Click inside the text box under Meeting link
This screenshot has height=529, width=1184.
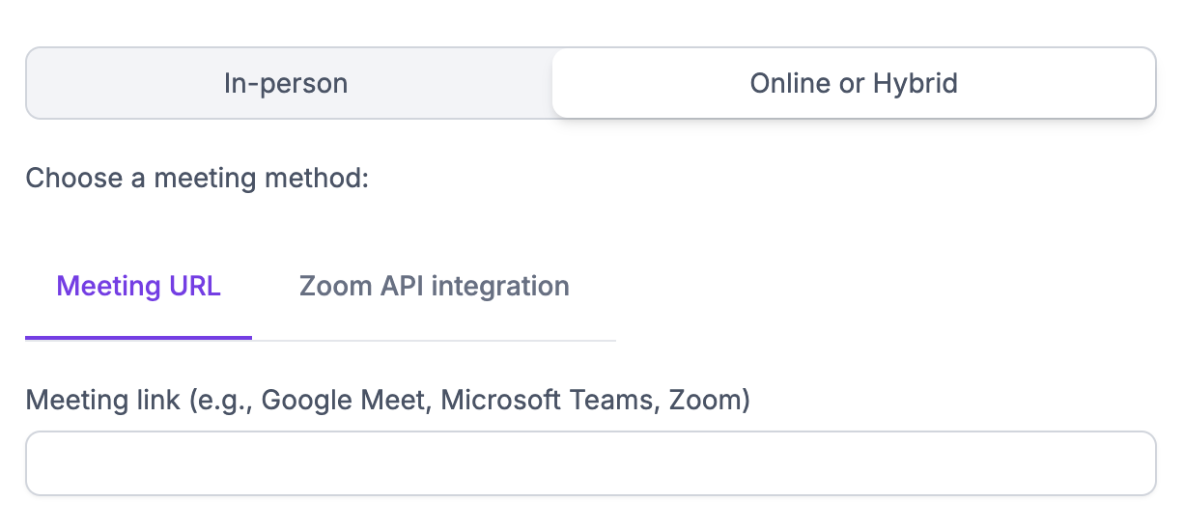click(x=590, y=463)
